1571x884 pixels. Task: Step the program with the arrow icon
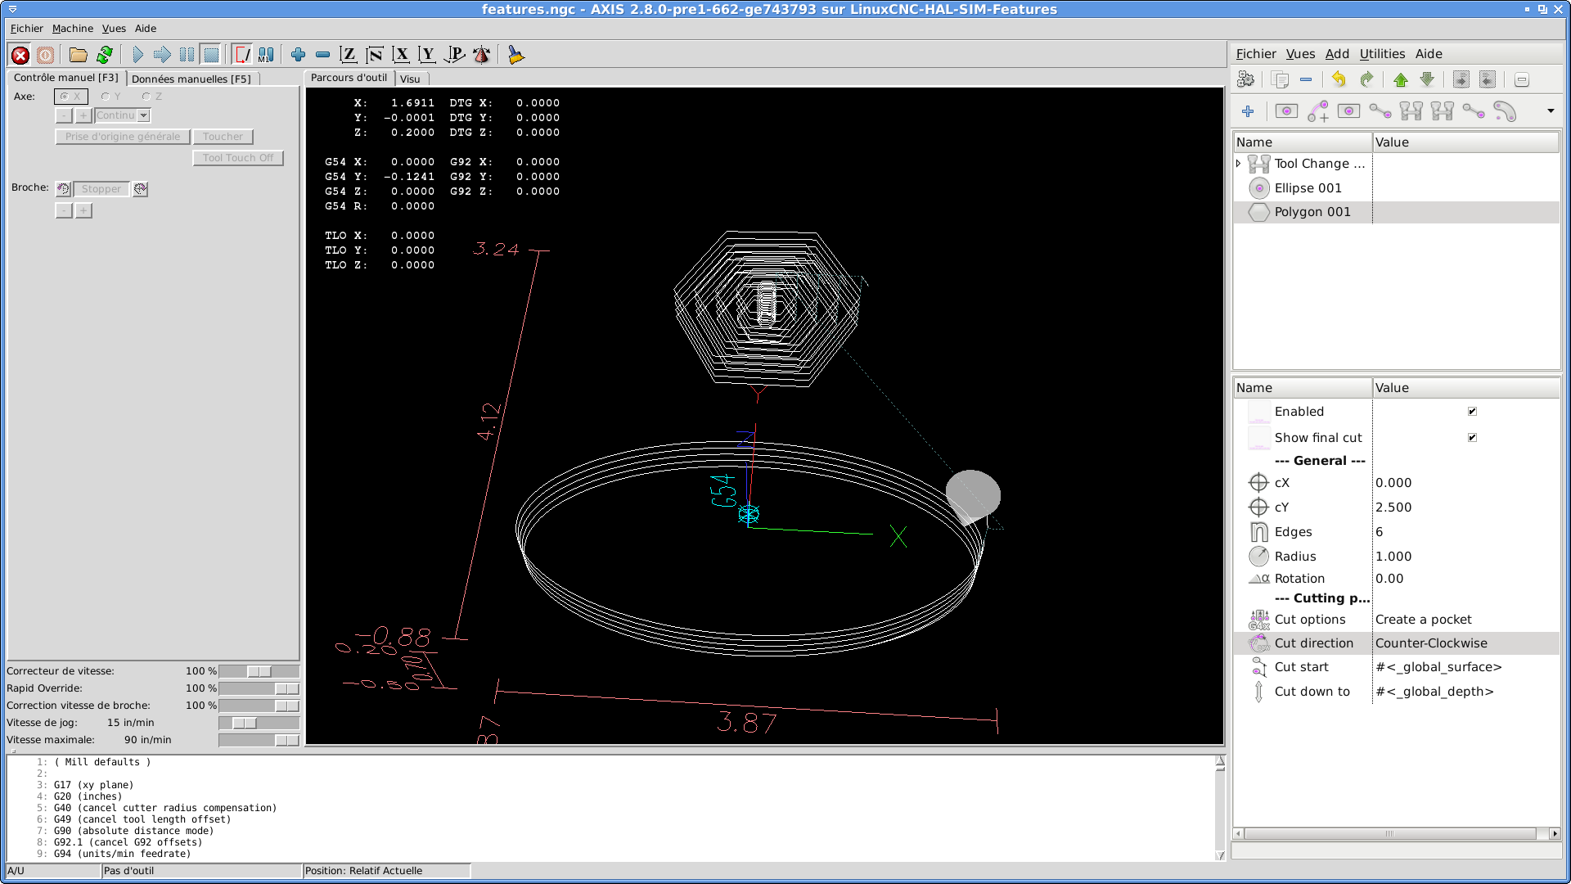click(162, 55)
